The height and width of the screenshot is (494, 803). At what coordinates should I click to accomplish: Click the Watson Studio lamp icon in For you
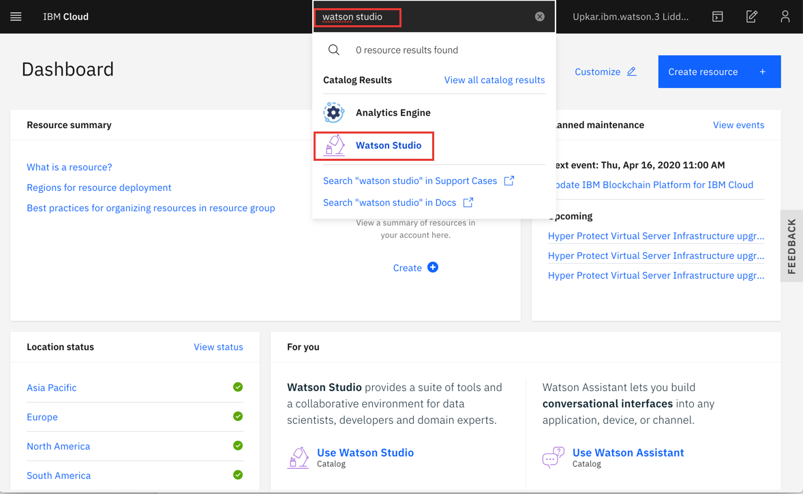(298, 458)
